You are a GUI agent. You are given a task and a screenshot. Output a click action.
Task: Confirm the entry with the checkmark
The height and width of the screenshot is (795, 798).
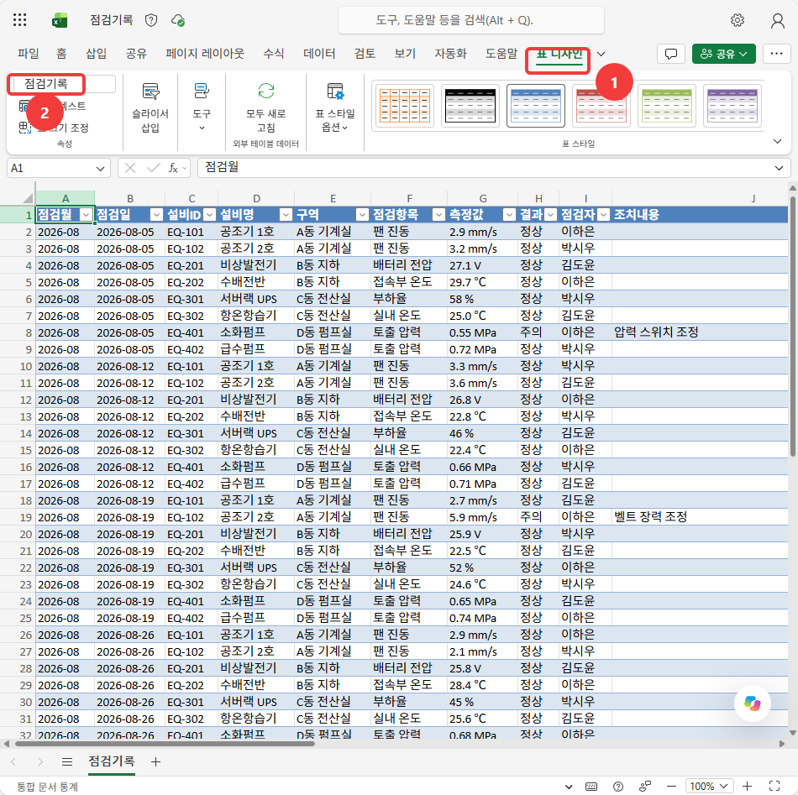pyautogui.click(x=153, y=169)
